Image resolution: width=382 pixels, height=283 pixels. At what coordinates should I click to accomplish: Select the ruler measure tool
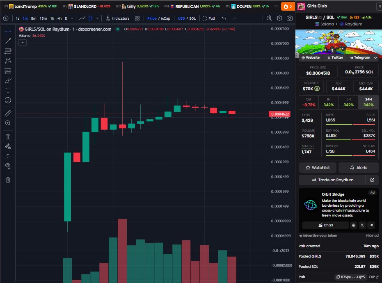coord(8,113)
